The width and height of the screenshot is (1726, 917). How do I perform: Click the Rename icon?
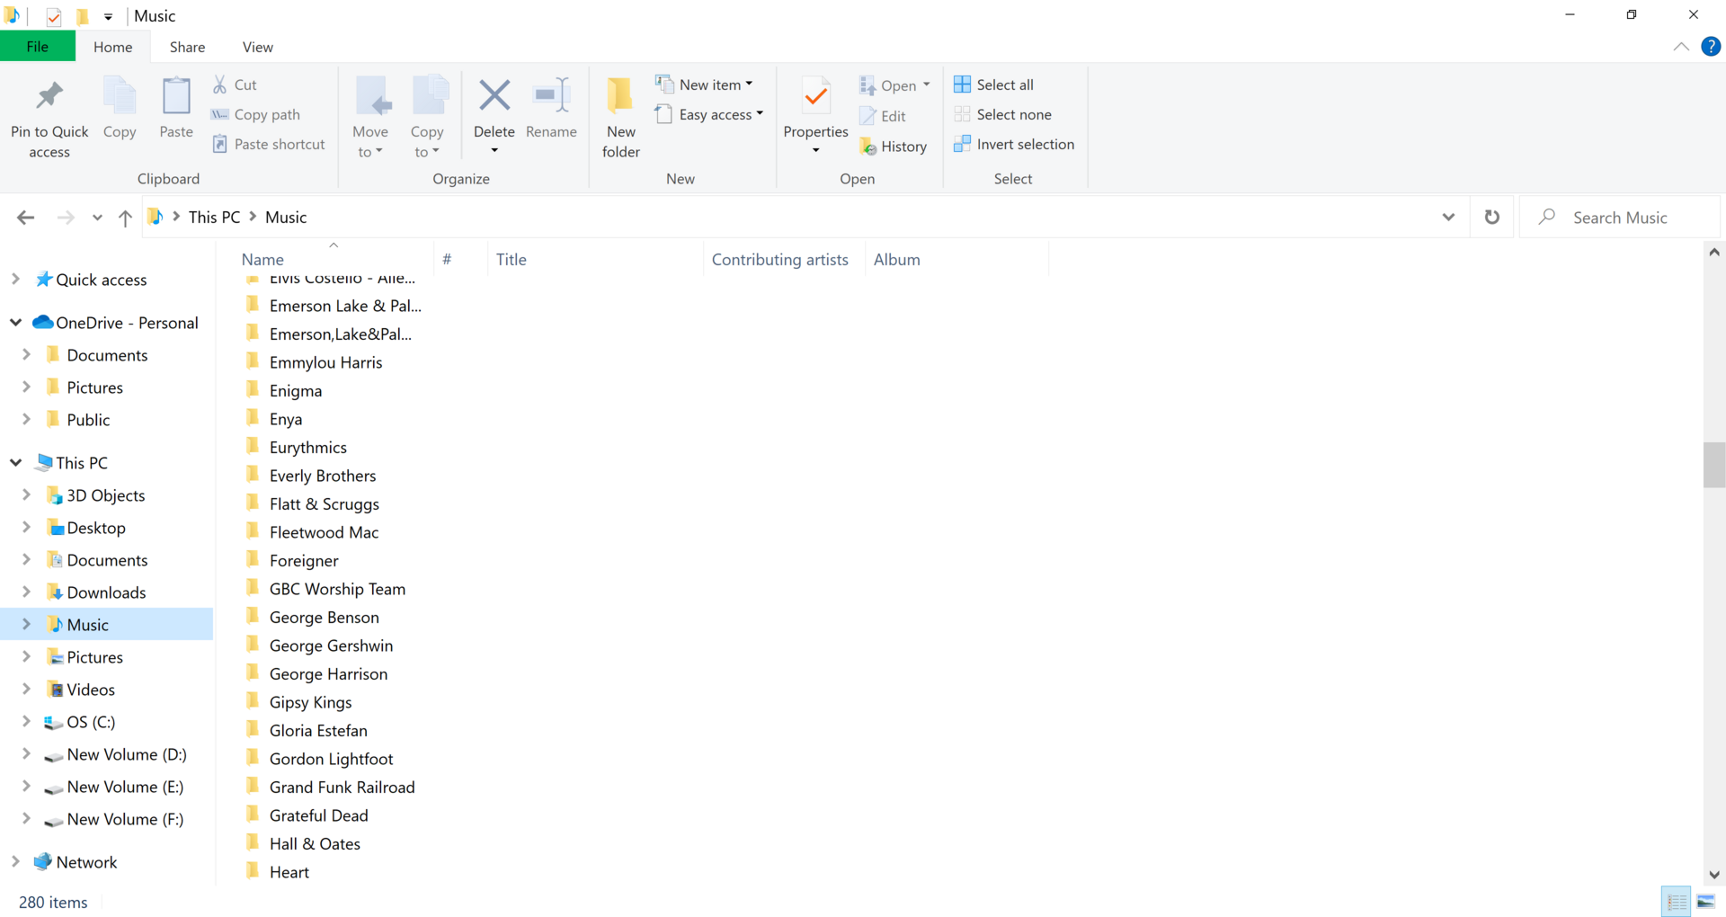551,95
